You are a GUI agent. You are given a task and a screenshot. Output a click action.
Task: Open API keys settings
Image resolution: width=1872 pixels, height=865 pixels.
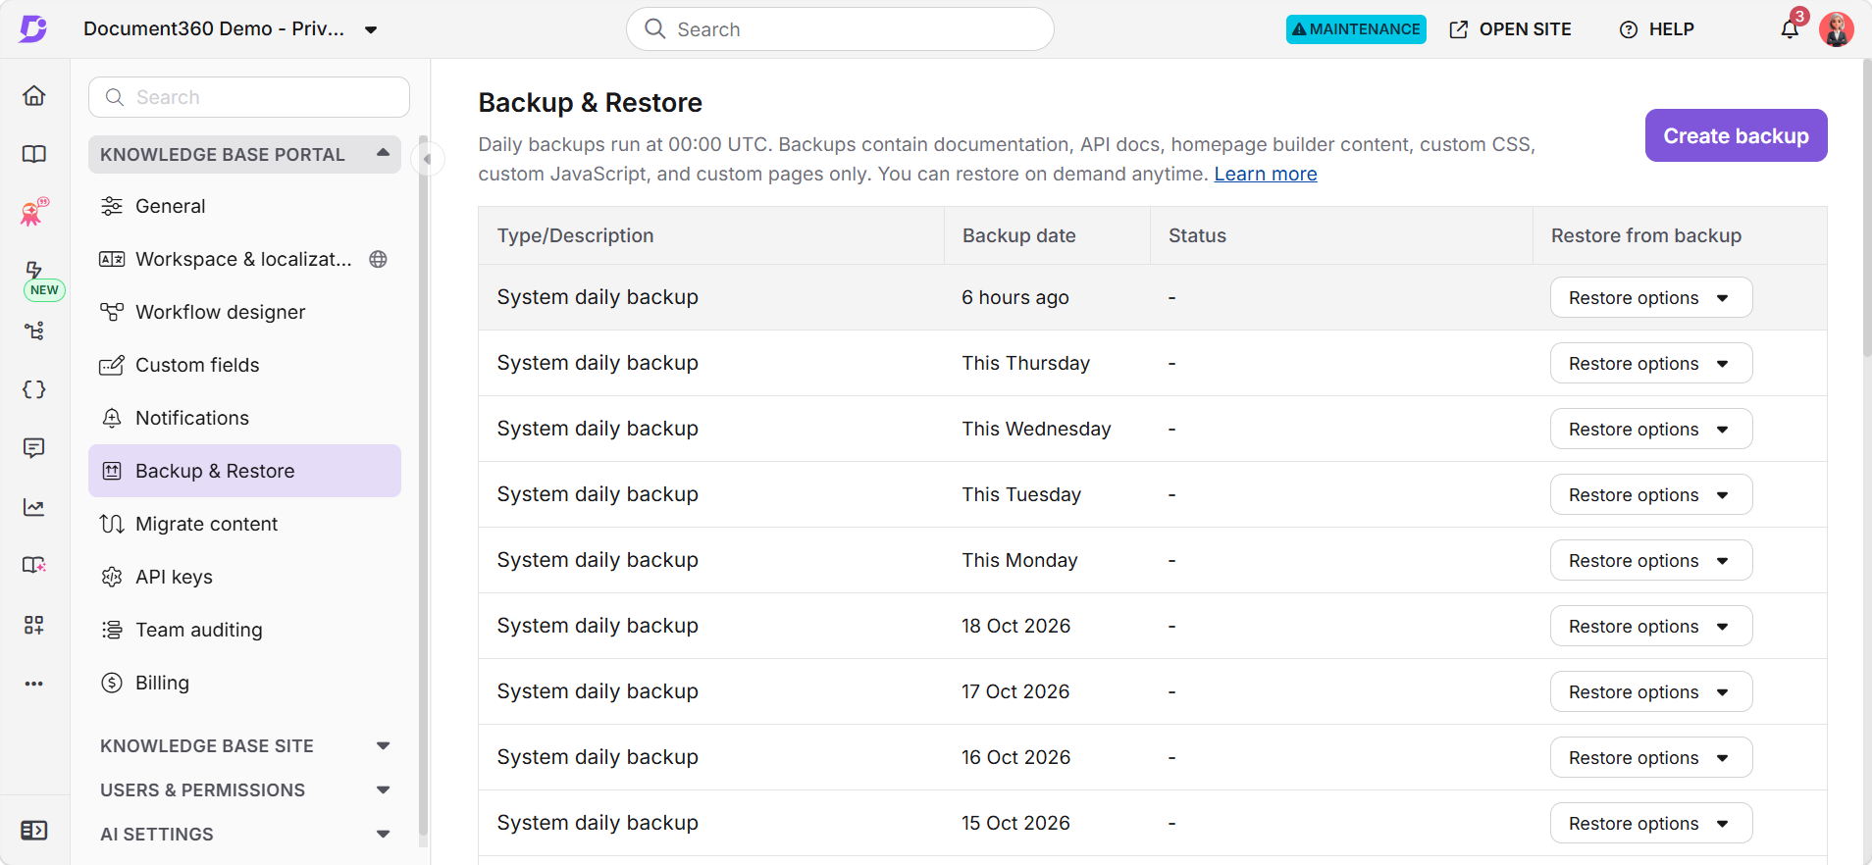pos(244,577)
